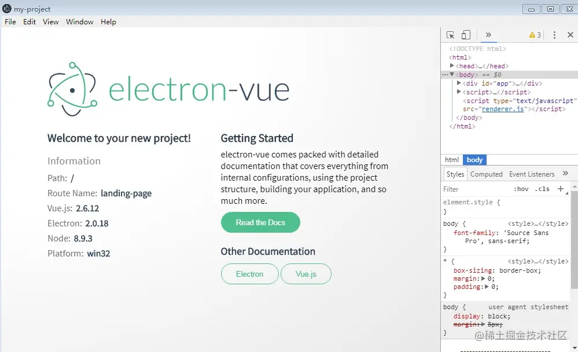Open <style> source link for * rule
The image size is (578, 352).
[x=538, y=261]
